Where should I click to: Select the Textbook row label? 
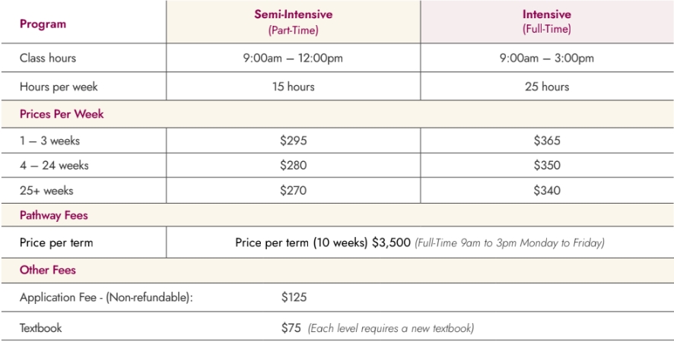click(41, 328)
